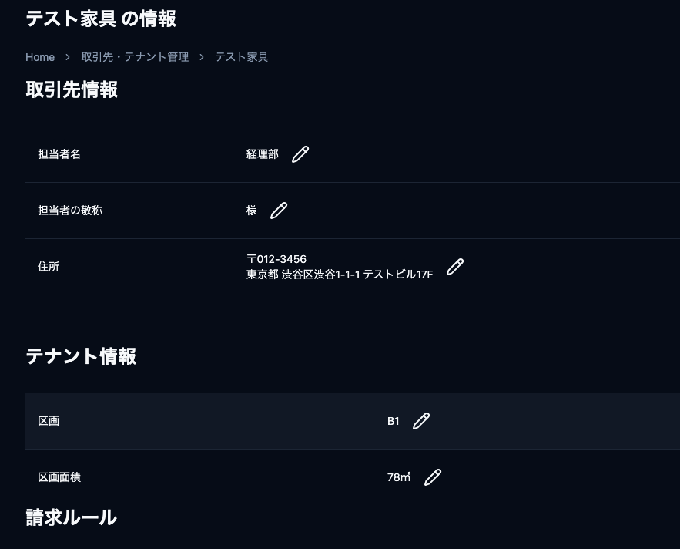680x549 pixels.
Task: Go to Home in the breadcrumb
Action: tap(40, 57)
